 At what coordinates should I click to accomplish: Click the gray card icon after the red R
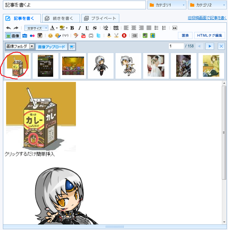[134, 36]
